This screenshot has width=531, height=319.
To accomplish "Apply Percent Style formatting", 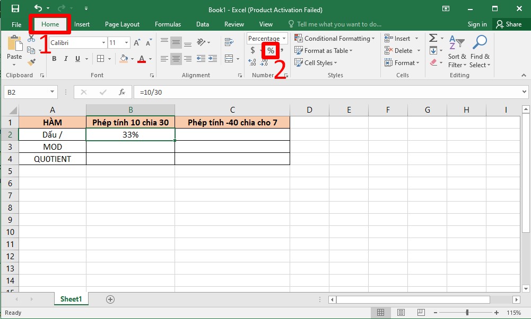I will 270,50.
